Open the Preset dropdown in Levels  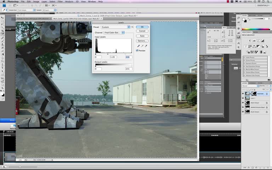click(x=115, y=27)
